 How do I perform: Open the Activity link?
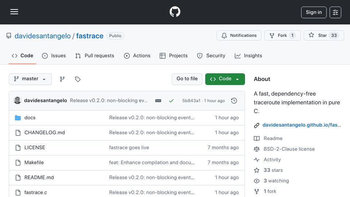pyautogui.click(x=267, y=160)
